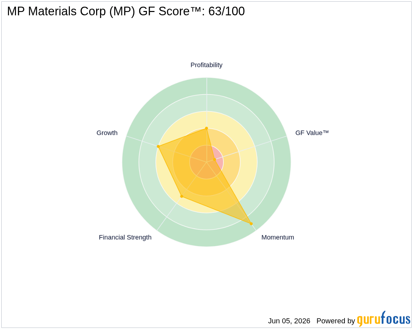
Task: Click the GF Value data point marker
Action: (214, 160)
